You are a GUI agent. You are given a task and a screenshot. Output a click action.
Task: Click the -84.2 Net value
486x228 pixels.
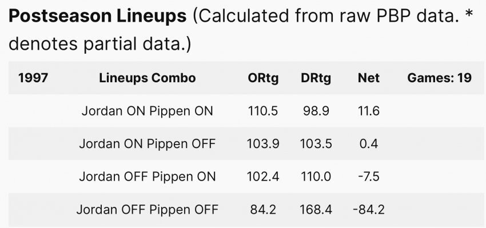(x=369, y=210)
